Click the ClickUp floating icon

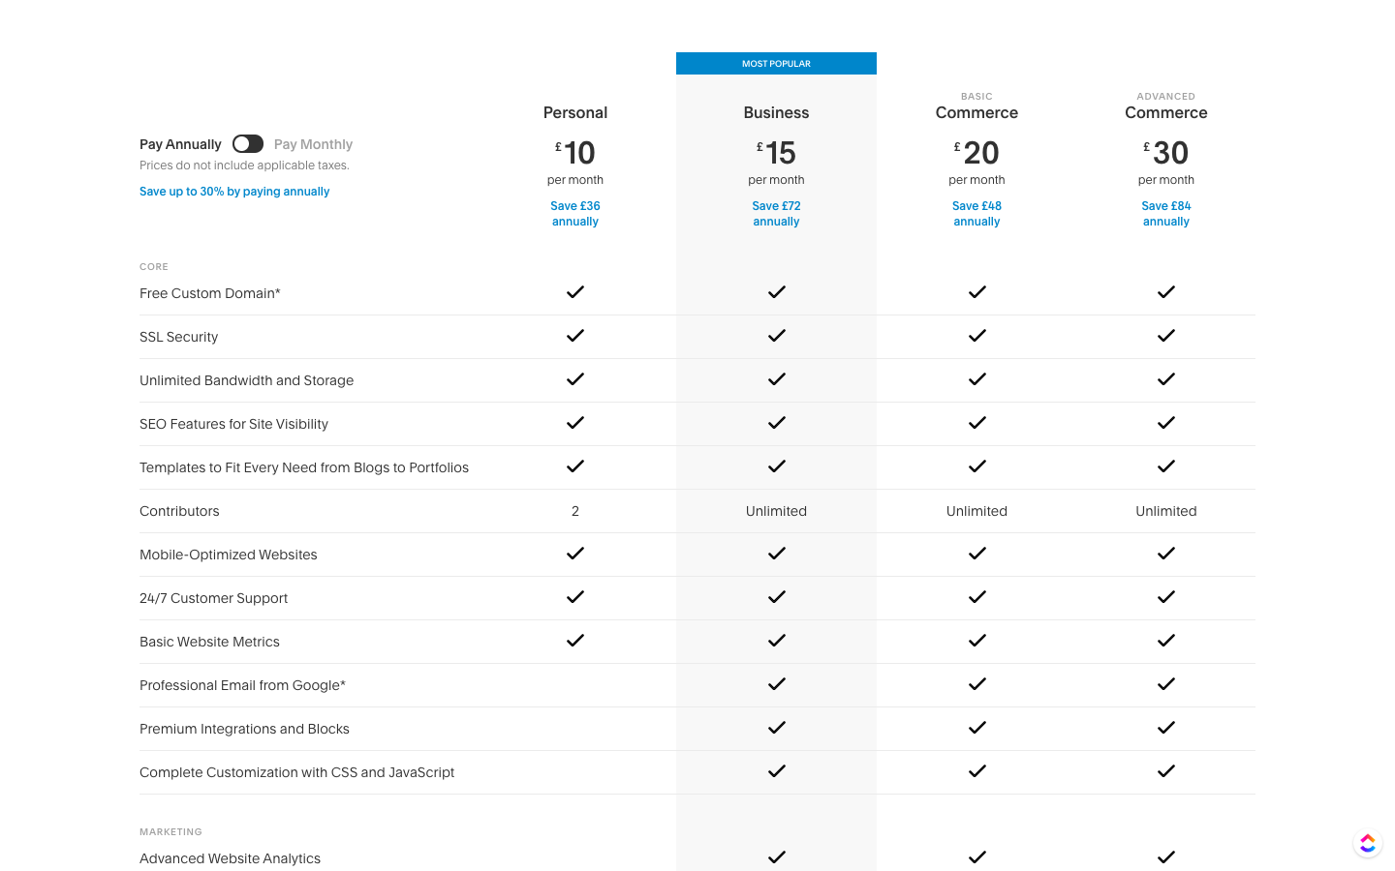(x=1367, y=844)
